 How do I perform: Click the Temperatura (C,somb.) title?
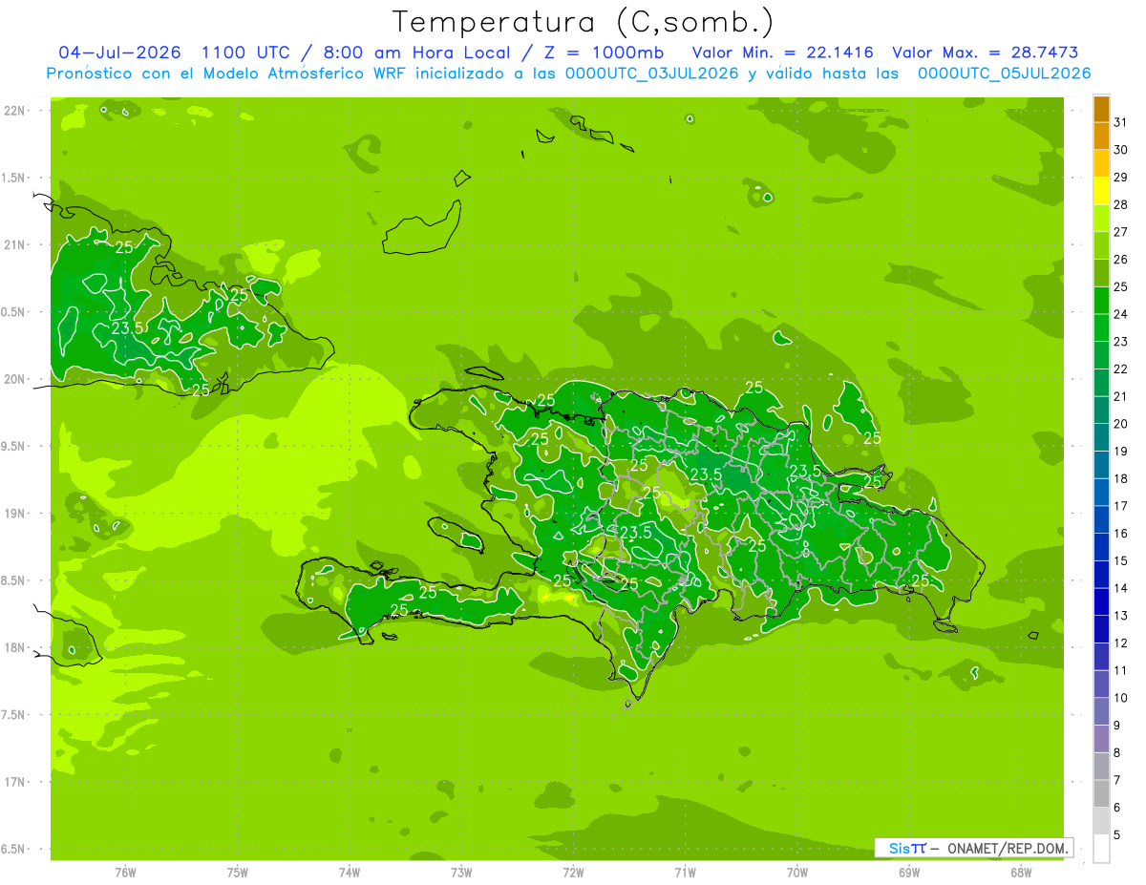[583, 22]
